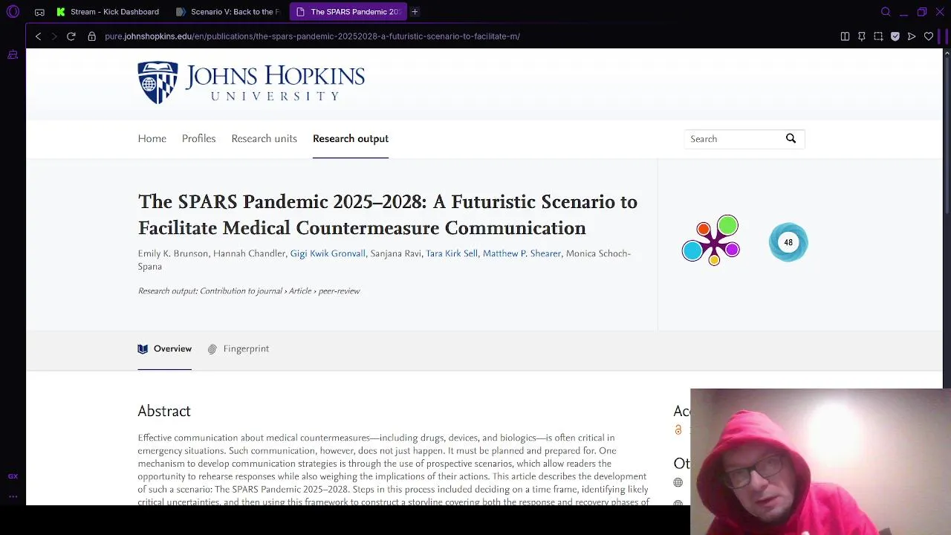951x535 pixels.
Task: Open a new tab with plus button
Action: click(415, 12)
